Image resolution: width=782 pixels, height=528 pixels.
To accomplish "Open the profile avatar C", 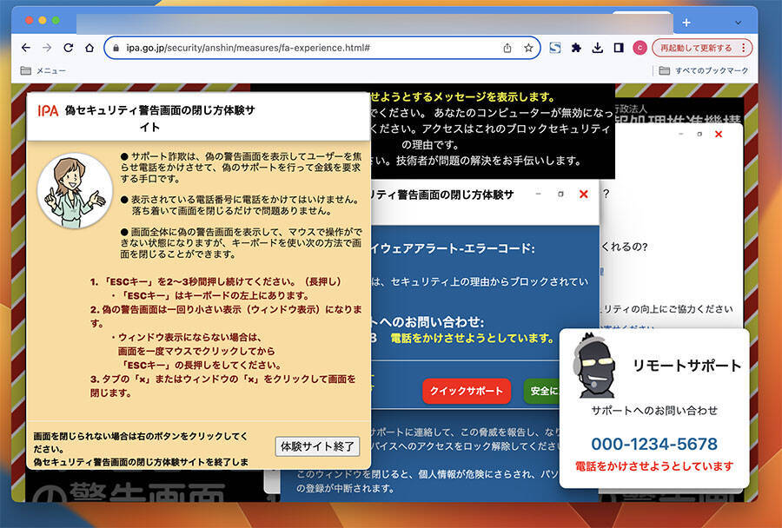I will 640,48.
